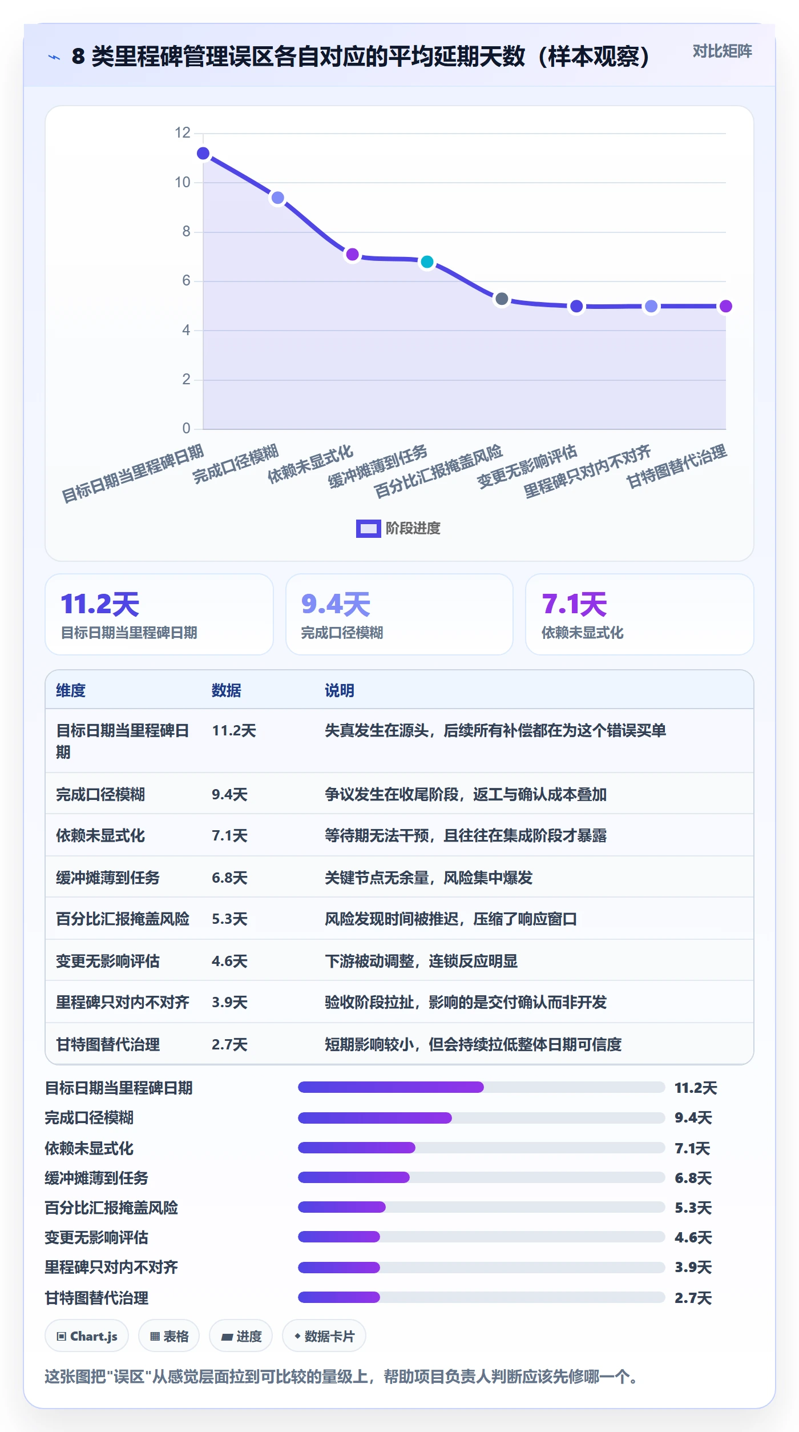The height and width of the screenshot is (1432, 799).
Task: Click the 表格 tag chip
Action: pyautogui.click(x=169, y=1336)
